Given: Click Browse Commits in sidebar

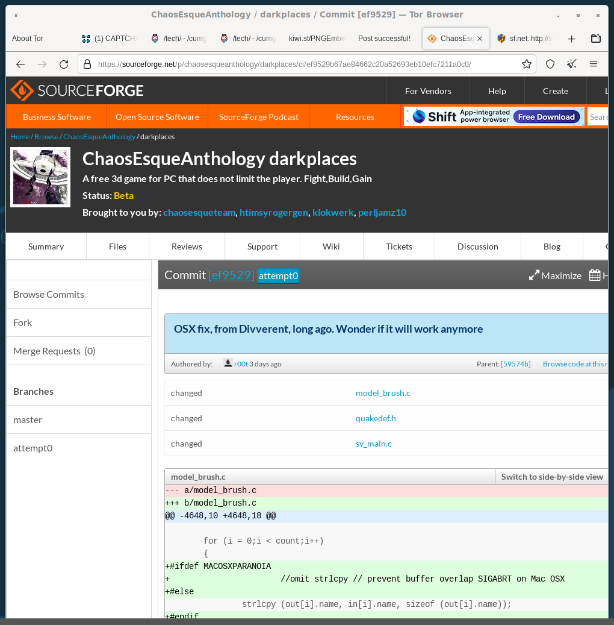Looking at the screenshot, I should [x=79, y=294].
